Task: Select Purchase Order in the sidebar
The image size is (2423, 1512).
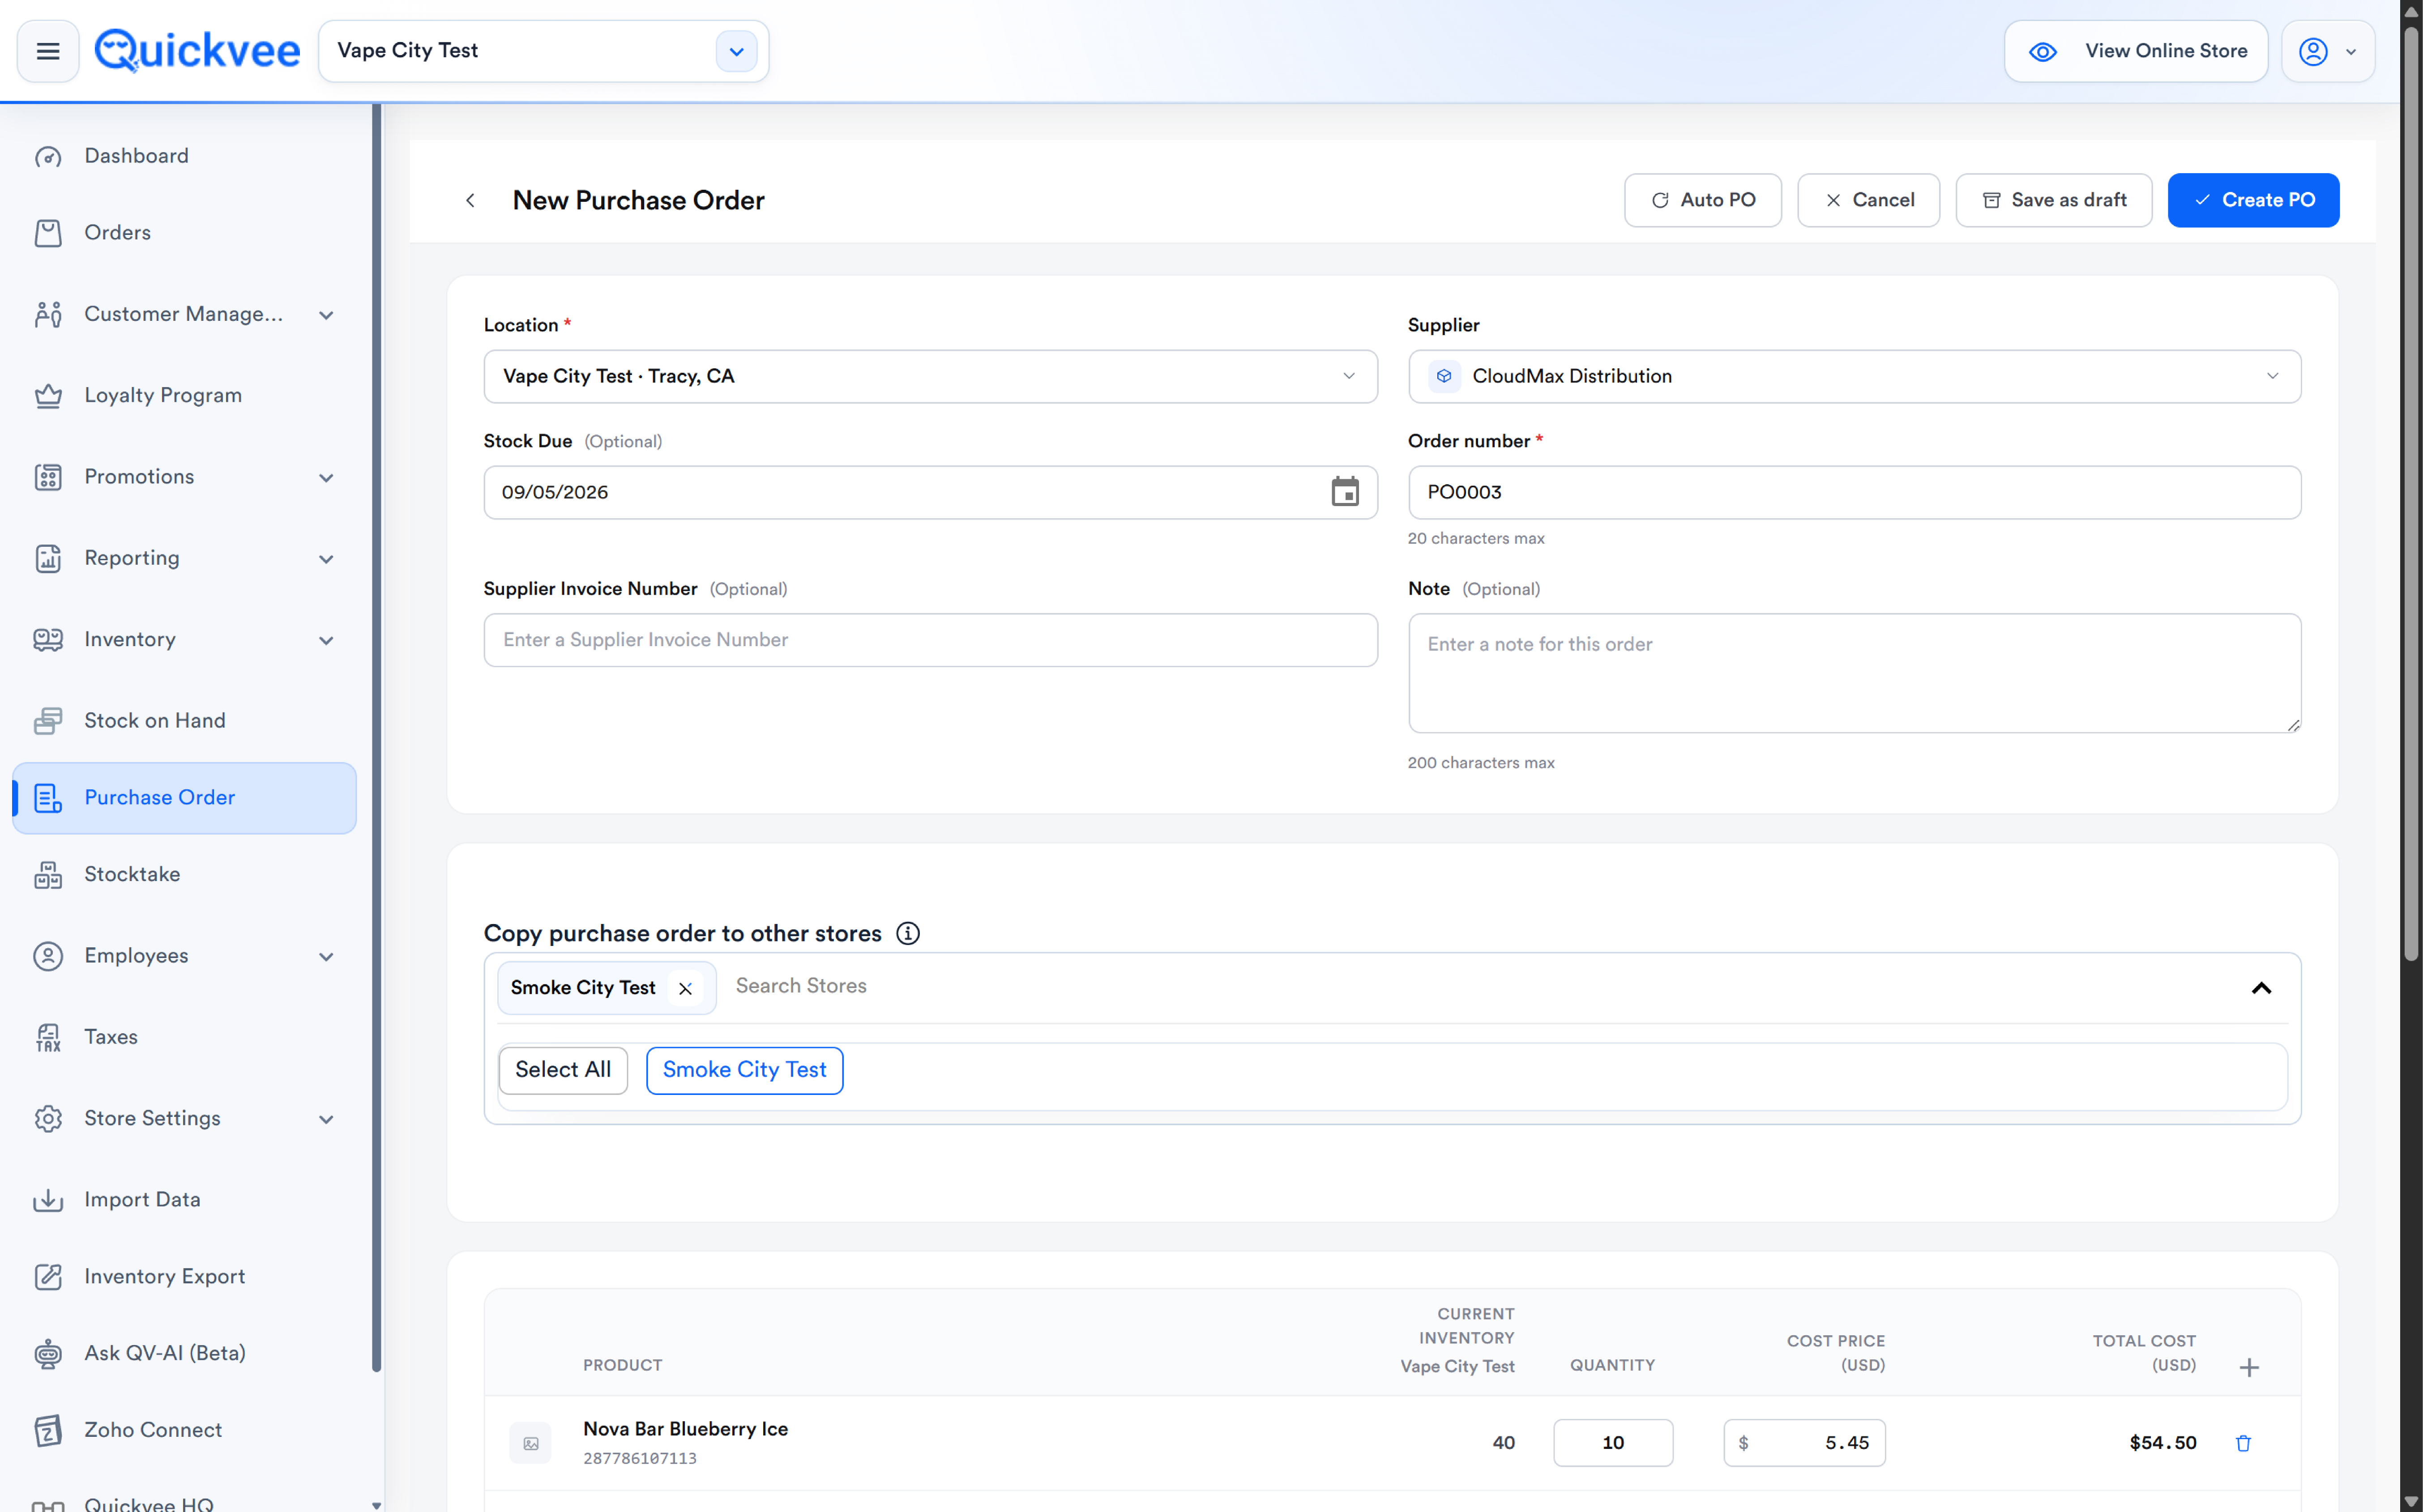Action: coord(185,798)
